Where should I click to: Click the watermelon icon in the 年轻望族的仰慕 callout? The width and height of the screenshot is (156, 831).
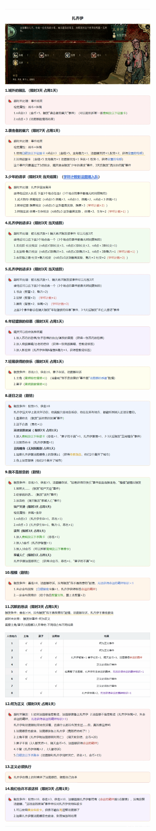pyautogui.click(x=10, y=332)
